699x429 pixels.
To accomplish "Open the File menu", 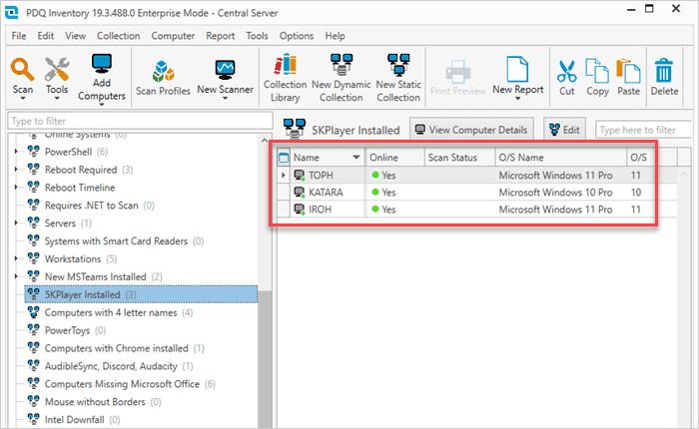I will tap(19, 36).
